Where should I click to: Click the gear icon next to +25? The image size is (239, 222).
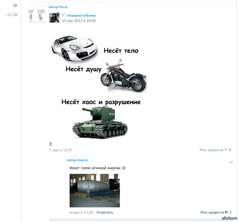coord(15,15)
